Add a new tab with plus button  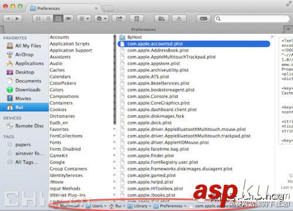288,29
